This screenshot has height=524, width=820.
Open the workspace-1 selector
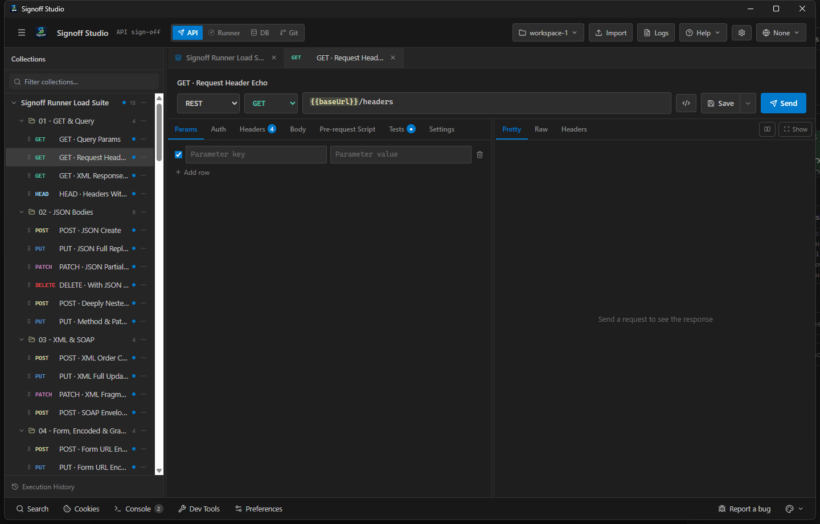coord(548,32)
